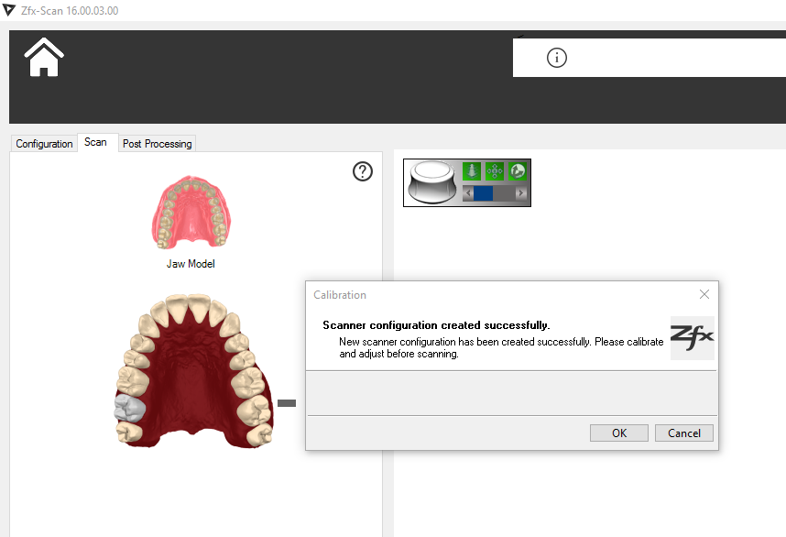Go to the Home screen icon

coord(44,58)
